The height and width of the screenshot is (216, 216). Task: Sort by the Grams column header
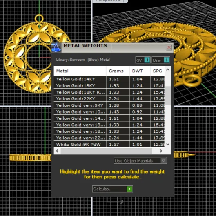point(118,71)
